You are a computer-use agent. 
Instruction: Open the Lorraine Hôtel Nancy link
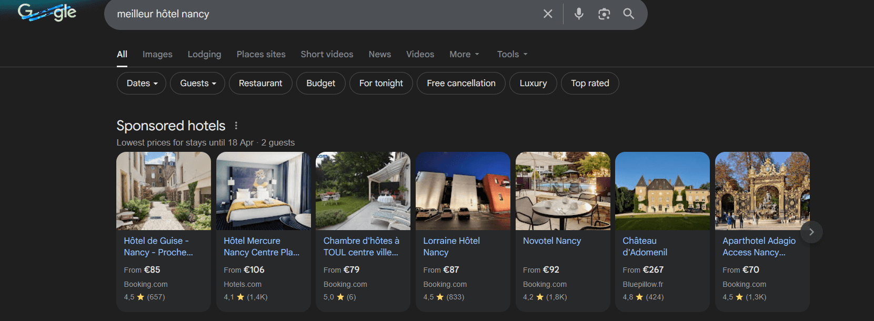[451, 246]
